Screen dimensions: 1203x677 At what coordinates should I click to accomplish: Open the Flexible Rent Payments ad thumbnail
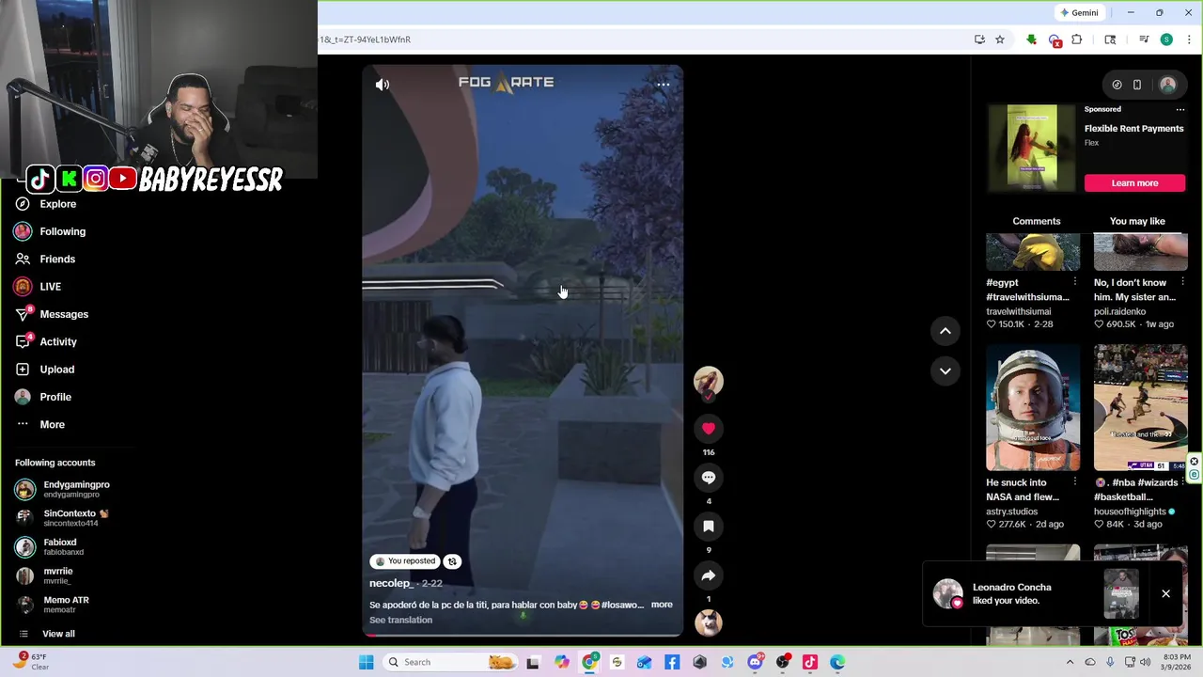click(x=1032, y=148)
